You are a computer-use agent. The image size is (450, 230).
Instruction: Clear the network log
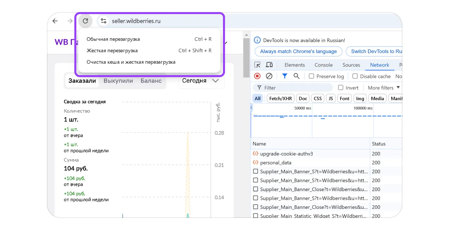point(269,76)
